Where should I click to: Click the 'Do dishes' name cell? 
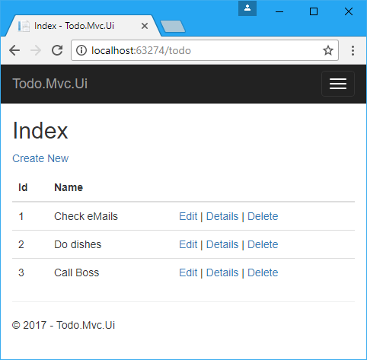pyautogui.click(x=78, y=244)
